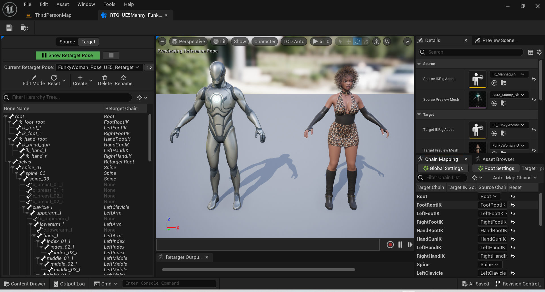Open the Show viewport menu
This screenshot has width=545, height=292.
(240, 41)
